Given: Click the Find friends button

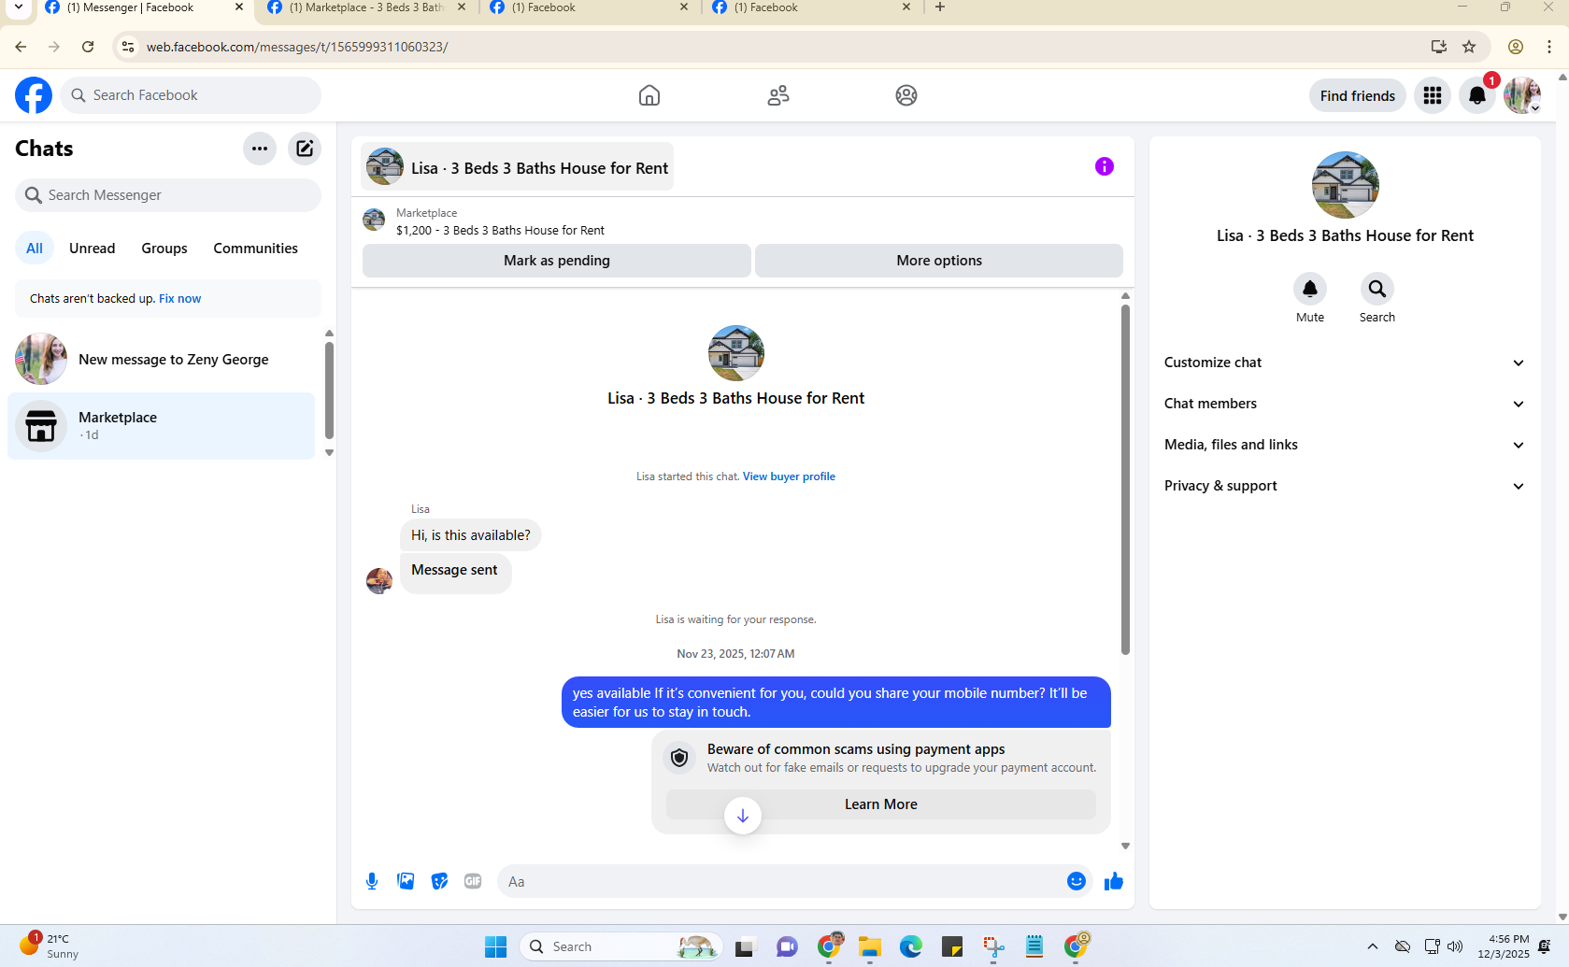Looking at the screenshot, I should point(1358,95).
